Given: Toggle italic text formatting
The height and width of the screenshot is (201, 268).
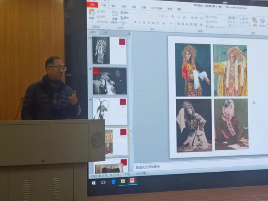Looking at the screenshot, I should pyautogui.click(x=141, y=22).
